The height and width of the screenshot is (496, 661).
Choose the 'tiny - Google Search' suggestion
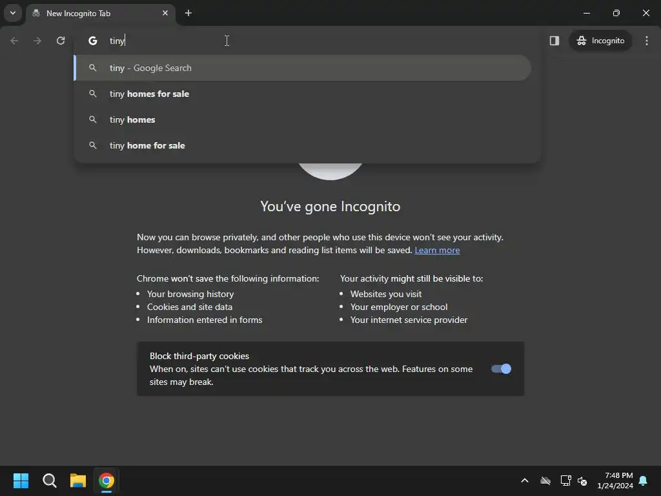(303, 68)
